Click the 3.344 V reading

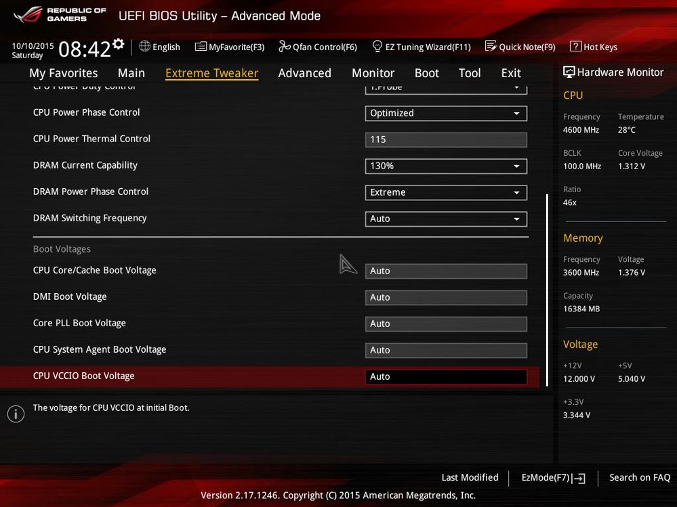click(577, 415)
